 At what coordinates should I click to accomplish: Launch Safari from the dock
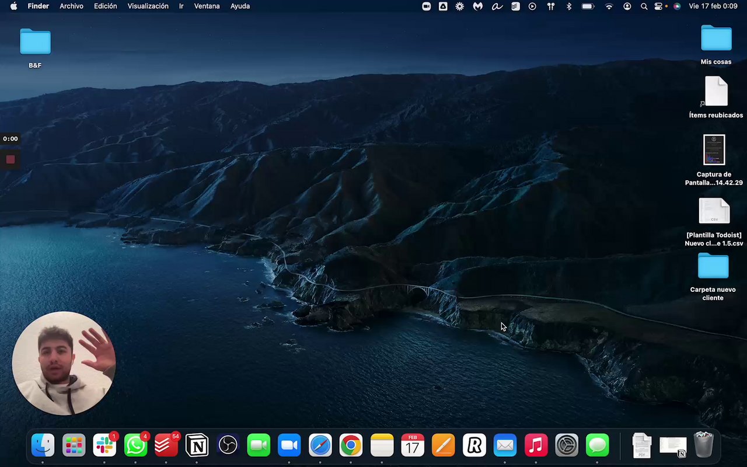(320, 446)
